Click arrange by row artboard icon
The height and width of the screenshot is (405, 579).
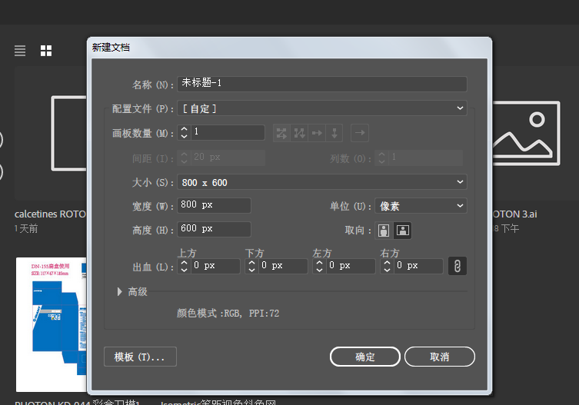318,133
